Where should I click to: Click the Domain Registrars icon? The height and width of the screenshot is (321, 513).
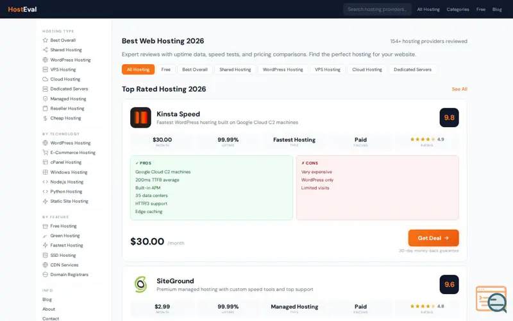45,275
